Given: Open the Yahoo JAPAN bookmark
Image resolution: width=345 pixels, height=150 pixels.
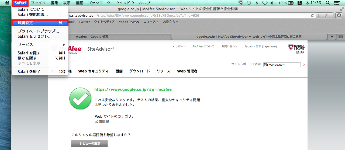Looking at the screenshot, I should click(x=129, y=22).
